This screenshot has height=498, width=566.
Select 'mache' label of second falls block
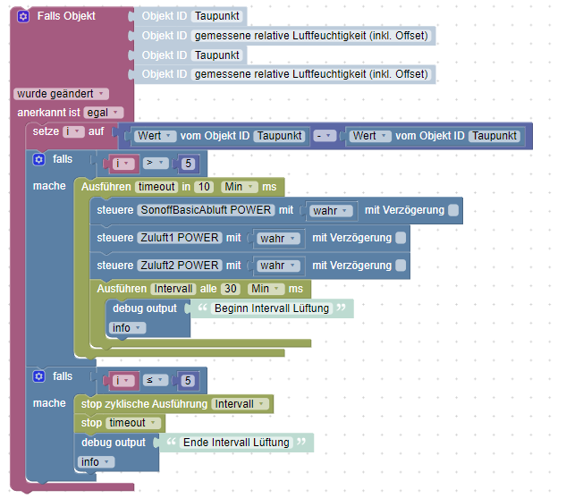(49, 403)
